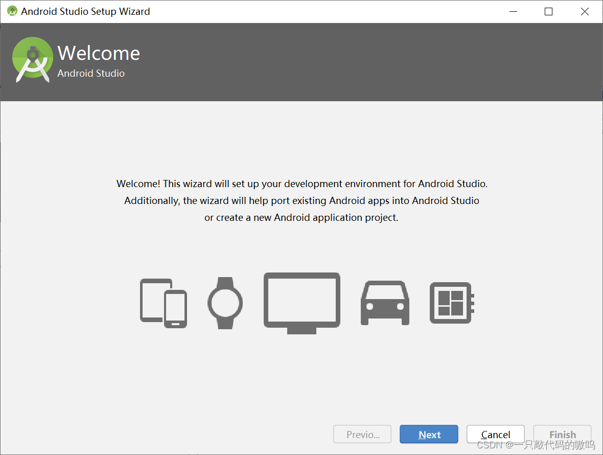Click the Welcome heading text
The width and height of the screenshot is (603, 455).
(99, 53)
